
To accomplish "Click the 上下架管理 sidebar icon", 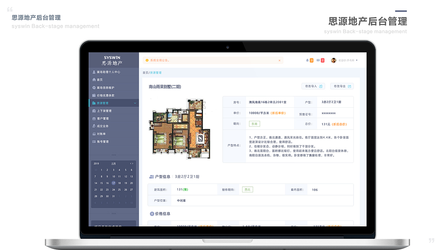I will coord(94,111).
